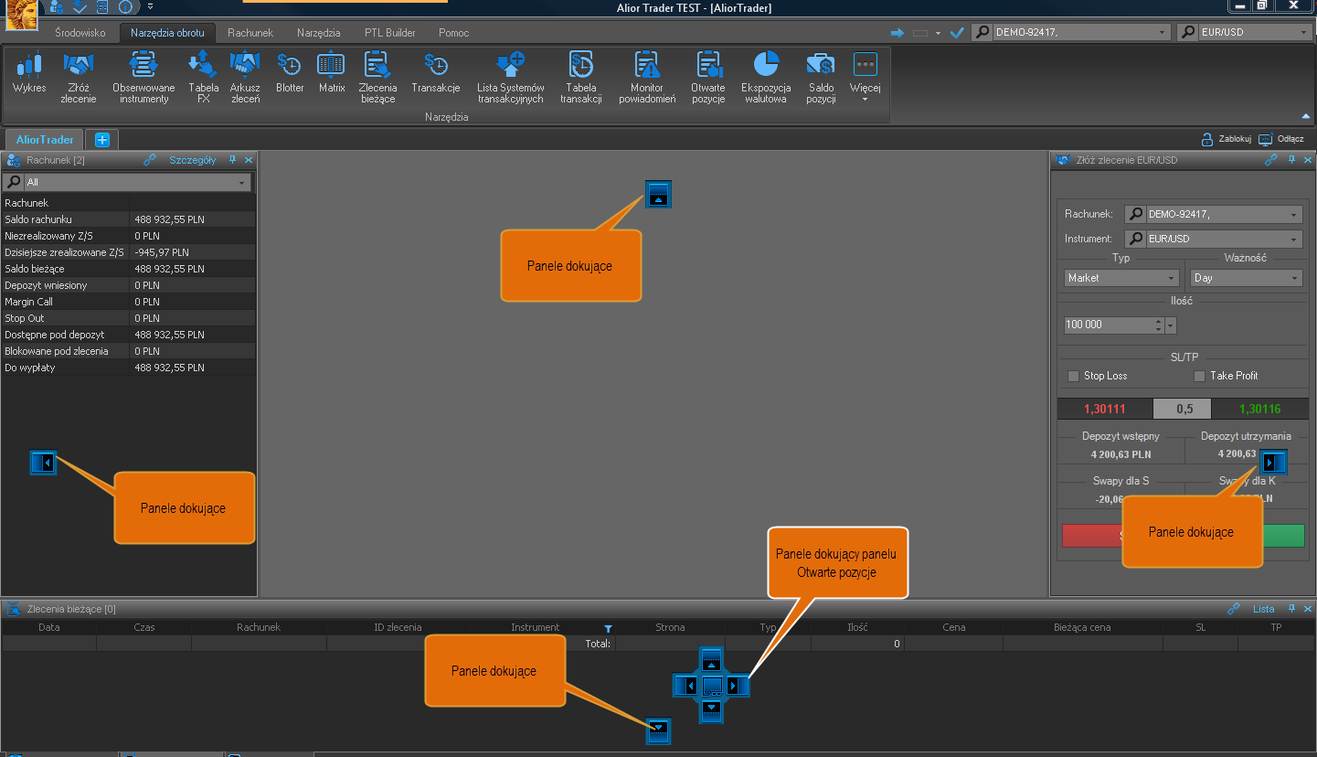Screen dimensions: 1317x757
Task: Switch to the Rachunek ribbon tab
Action: pos(250,33)
